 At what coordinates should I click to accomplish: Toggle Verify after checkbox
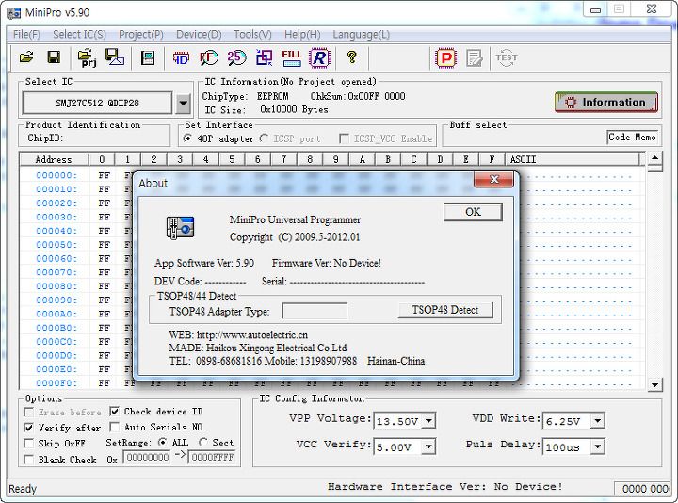pyautogui.click(x=28, y=428)
